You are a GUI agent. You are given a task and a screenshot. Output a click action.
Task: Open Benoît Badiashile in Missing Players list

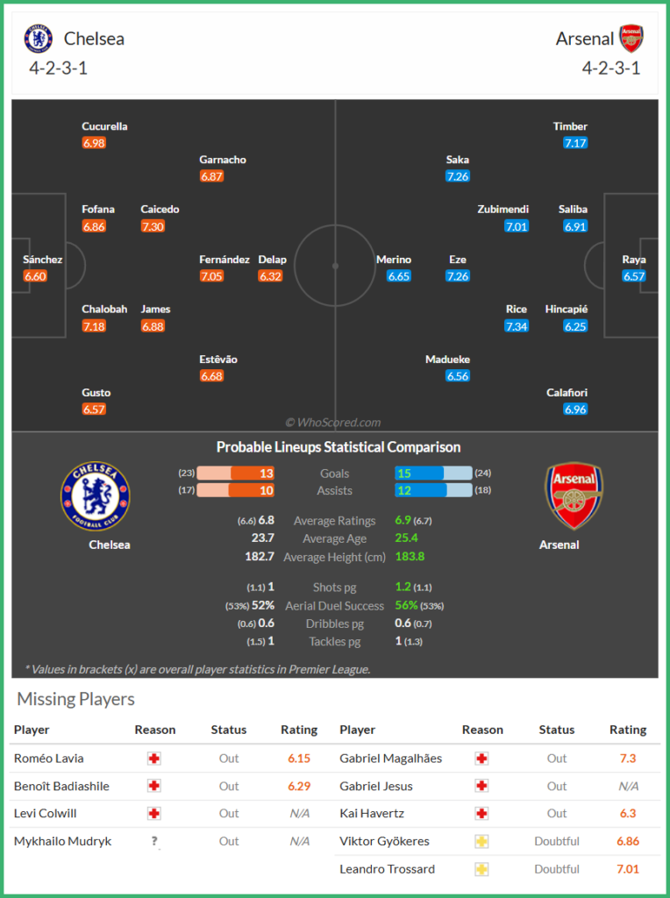coord(61,787)
